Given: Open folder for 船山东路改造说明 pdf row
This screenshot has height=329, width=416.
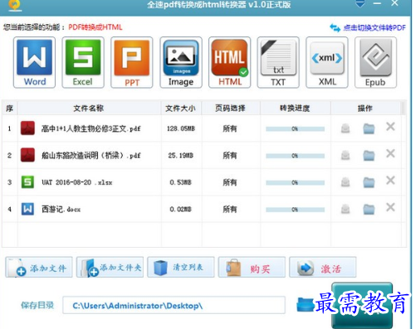Looking at the screenshot, I should click(x=369, y=155).
